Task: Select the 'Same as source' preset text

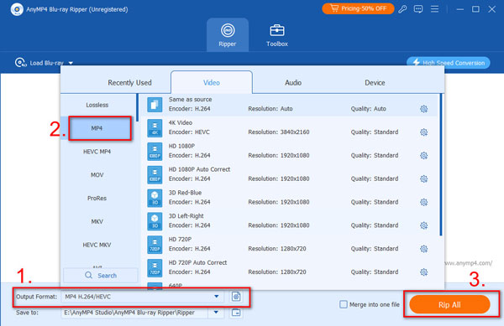Action: tap(190, 100)
